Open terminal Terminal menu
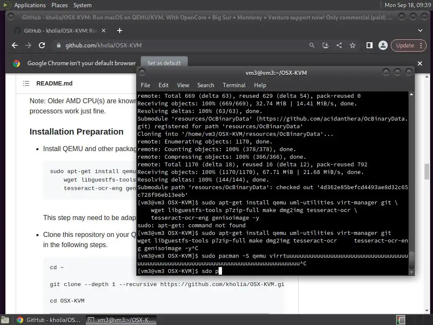Image resolution: width=433 pixels, height=325 pixels. pos(234,85)
